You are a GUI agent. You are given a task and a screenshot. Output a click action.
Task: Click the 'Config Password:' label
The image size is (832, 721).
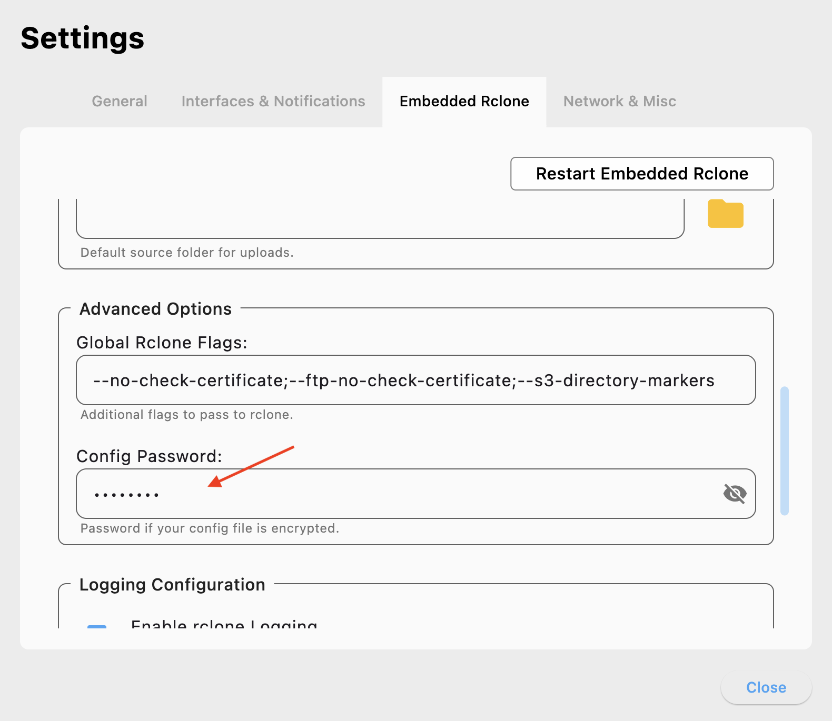(x=149, y=456)
